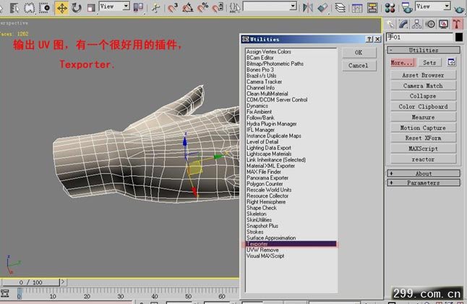This screenshot has width=467, height=304.
Task: Launch Measure utility
Action: 423,117
